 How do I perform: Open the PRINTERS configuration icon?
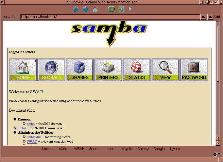click(x=108, y=70)
